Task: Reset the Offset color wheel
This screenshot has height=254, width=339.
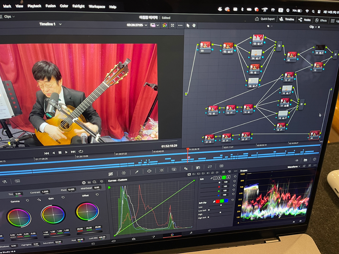Action: [x=97, y=194]
